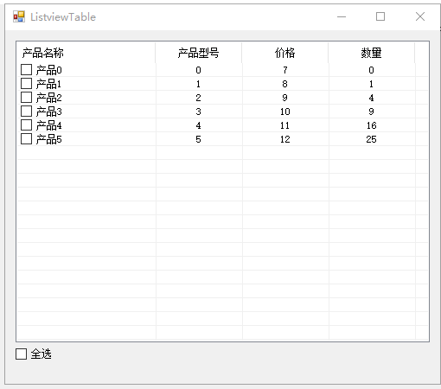
Task: Click price value 7 in 产品0 row
Action: pos(285,70)
